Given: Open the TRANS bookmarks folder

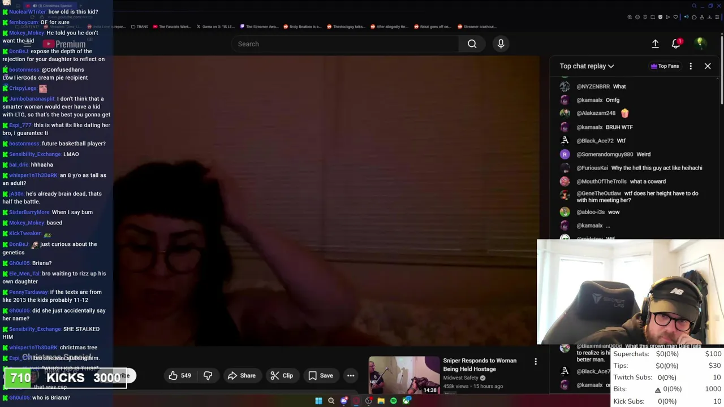Looking at the screenshot, I should coord(139,27).
